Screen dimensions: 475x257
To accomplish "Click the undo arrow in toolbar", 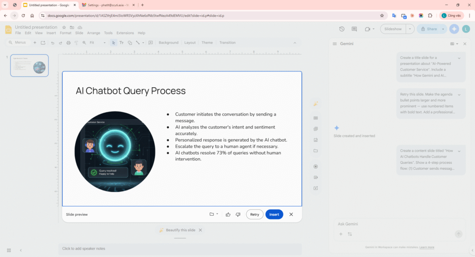I will [53, 43].
